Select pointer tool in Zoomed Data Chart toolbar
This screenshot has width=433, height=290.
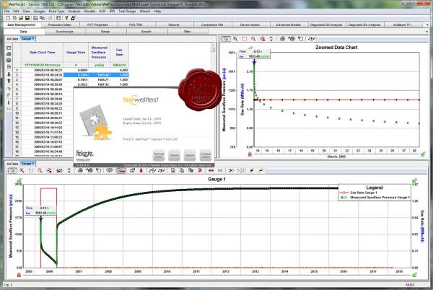click(226, 39)
